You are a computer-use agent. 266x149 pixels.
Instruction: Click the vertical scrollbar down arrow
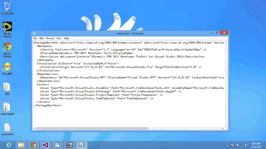pos(226,125)
